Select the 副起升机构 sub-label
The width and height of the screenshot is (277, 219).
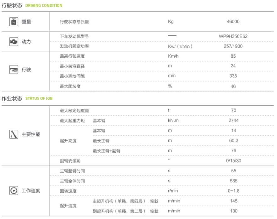(119, 211)
